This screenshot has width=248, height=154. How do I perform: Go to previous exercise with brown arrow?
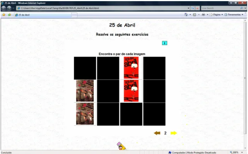157,133
